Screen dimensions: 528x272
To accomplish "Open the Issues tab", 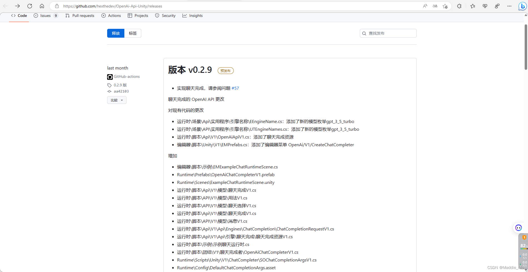I will [x=46, y=16].
